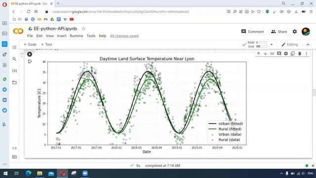
Task: Open the File menu
Action: click(30, 36)
